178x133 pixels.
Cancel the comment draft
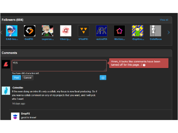pos(27,78)
